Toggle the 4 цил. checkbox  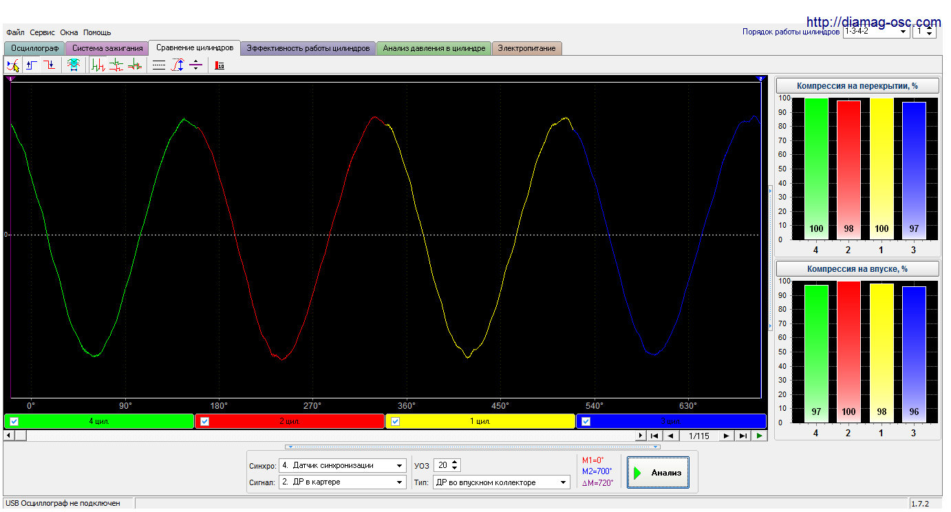coord(14,422)
